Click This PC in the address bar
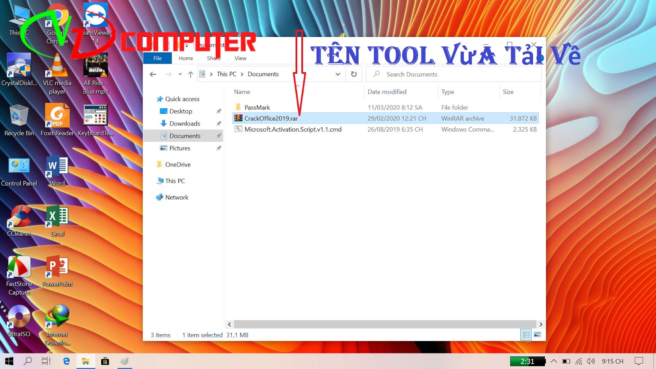Image resolution: width=656 pixels, height=369 pixels. pos(227,74)
